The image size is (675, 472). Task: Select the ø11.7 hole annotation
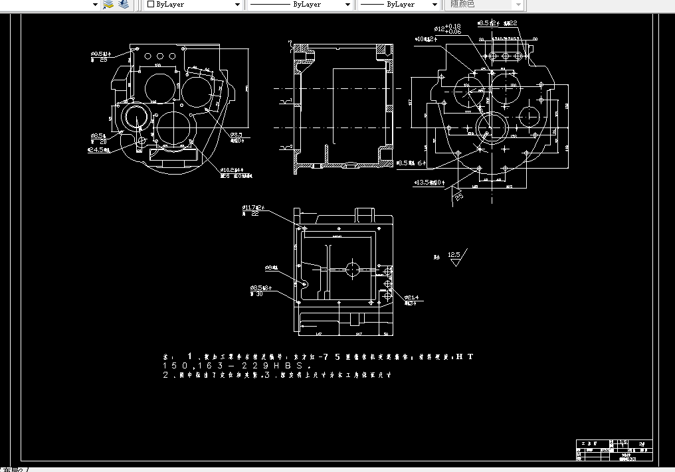[x=252, y=210]
